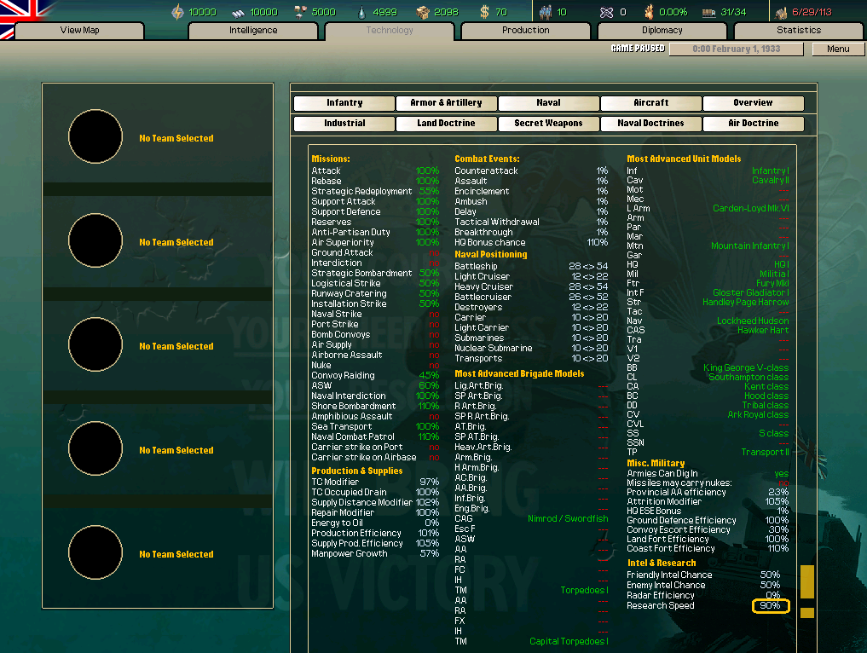Click the "Shore Bombardment" mission label
Viewport: 867px width, 653px height.
pyautogui.click(x=353, y=406)
